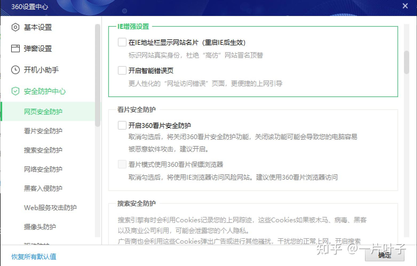Image resolution: width=417 pixels, height=266 pixels.
Task: Select 摄像头防护 in sidebar
Action: [x=40, y=227]
